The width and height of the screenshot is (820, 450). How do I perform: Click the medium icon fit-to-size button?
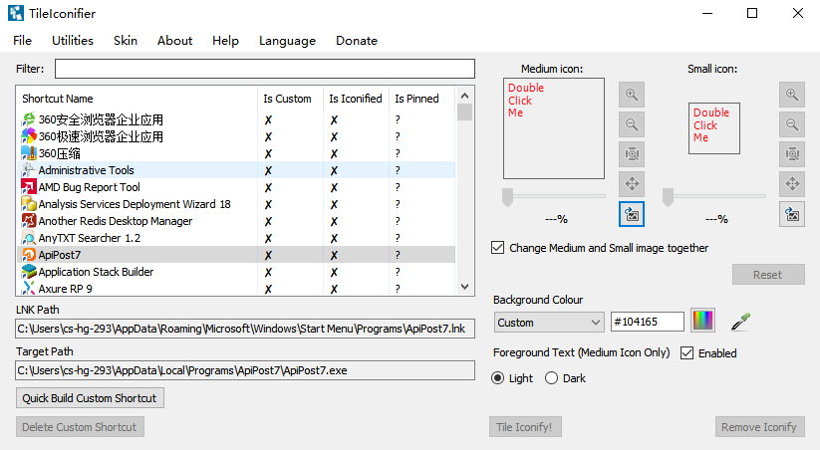632,154
